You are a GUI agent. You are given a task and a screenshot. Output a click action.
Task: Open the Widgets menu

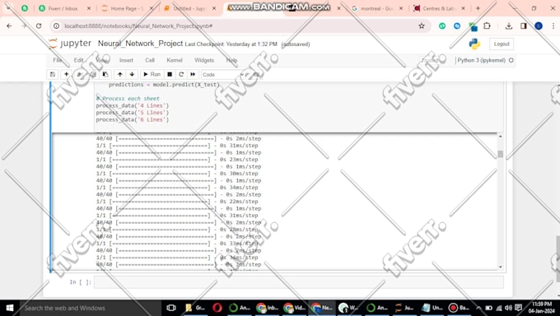point(204,60)
